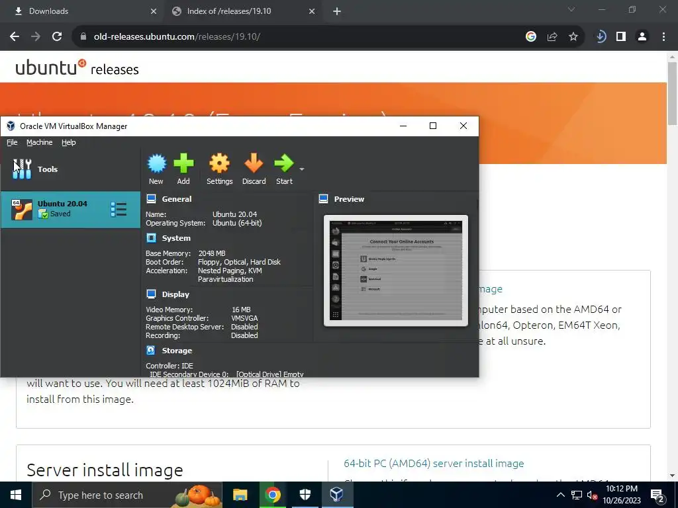Click the Graphics Controller VMSVGA value
The image size is (678, 508).
click(x=244, y=318)
